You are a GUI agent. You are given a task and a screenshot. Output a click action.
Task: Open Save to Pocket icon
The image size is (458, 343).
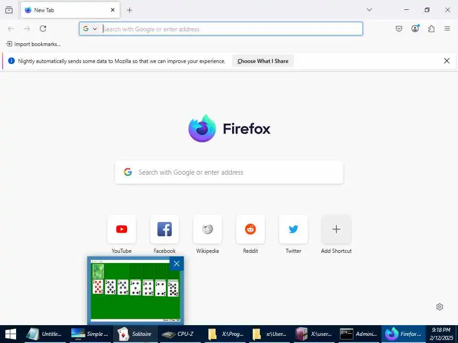coord(399,29)
